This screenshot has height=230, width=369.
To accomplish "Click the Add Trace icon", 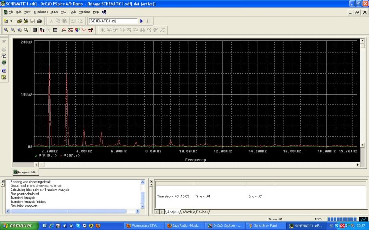I will 64,30.
